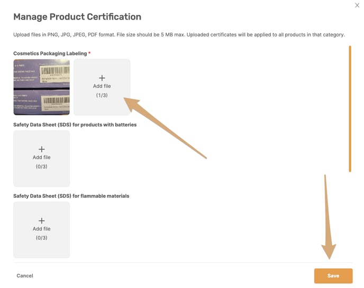Click 'Add file' text under batteries SDS
The image size is (364, 288).
tap(42, 157)
